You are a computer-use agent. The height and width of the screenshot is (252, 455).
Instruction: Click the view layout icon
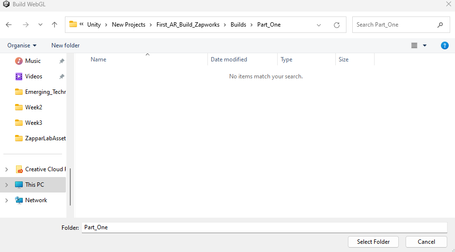point(414,45)
